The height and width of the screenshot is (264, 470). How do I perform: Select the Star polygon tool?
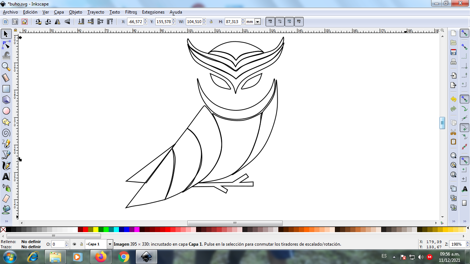pos(6,122)
